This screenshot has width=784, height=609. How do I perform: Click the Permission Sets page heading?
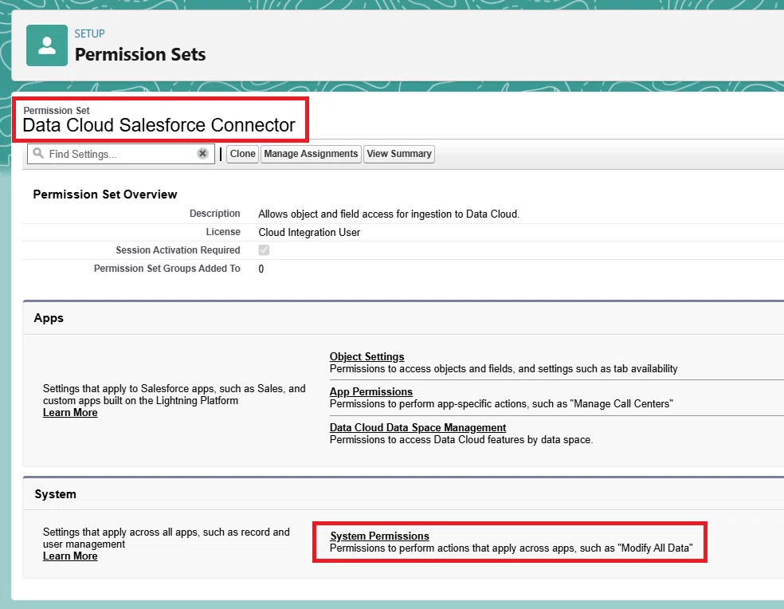point(140,54)
